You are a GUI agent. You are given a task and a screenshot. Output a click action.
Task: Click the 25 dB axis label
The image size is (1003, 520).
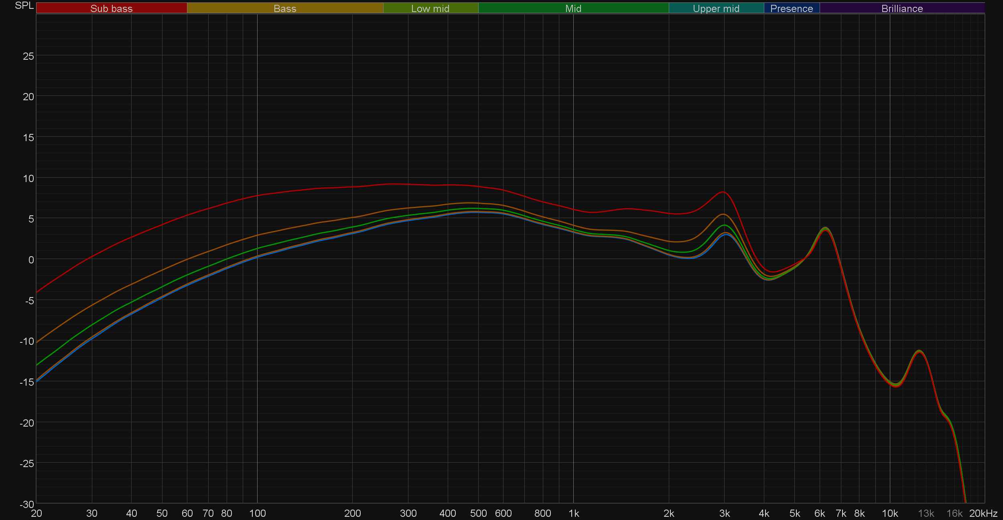point(28,57)
